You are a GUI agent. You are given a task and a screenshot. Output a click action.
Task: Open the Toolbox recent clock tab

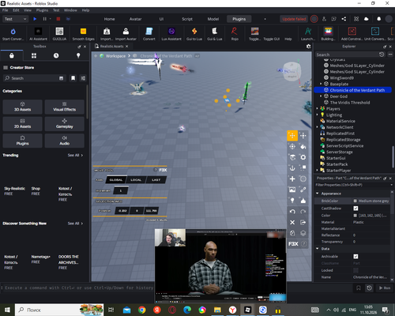coord(56,55)
